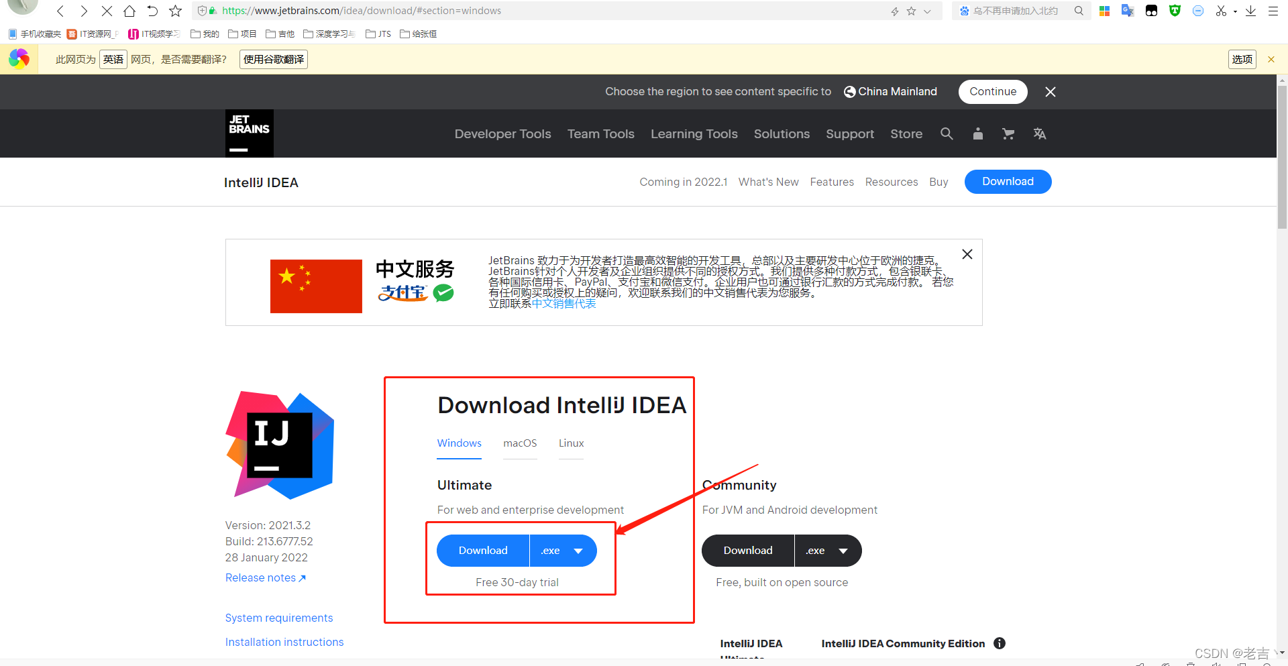Open the 给张恒 bookmarks folder
Image resolution: width=1288 pixels, height=666 pixels.
(x=418, y=34)
